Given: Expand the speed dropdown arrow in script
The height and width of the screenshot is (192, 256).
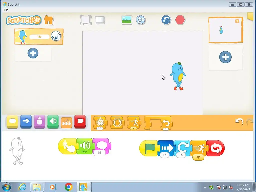Looking at the screenshot, I should tap(198, 157).
